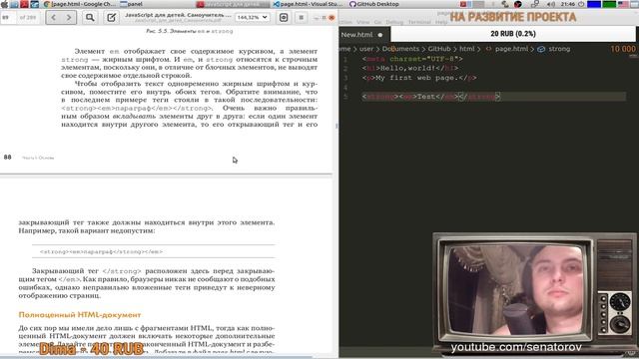Click 'Documents' in the breadcrumb path

pos(400,49)
